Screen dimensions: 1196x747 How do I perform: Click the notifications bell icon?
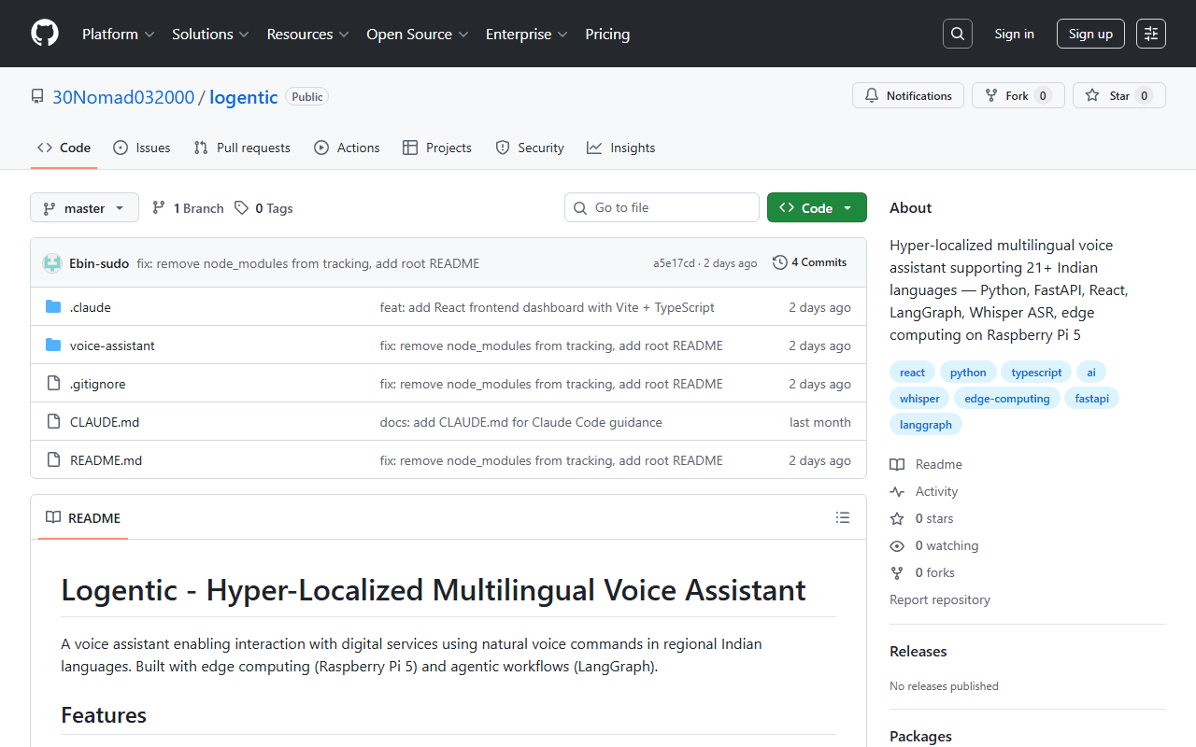(871, 94)
